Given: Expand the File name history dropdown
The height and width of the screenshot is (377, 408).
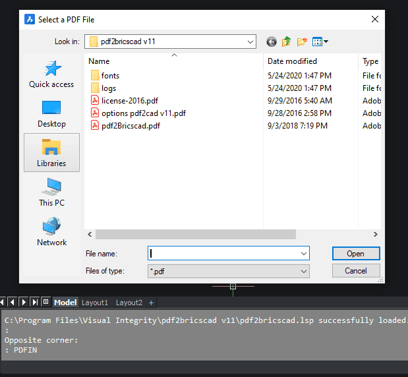Looking at the screenshot, I should (303, 253).
